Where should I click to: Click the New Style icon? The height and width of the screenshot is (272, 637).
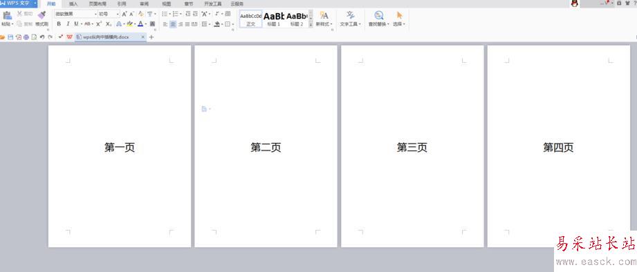click(x=324, y=15)
